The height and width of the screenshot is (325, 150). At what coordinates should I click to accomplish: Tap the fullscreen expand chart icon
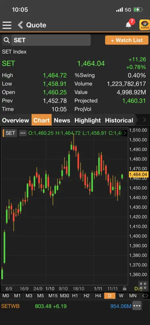[143, 285]
